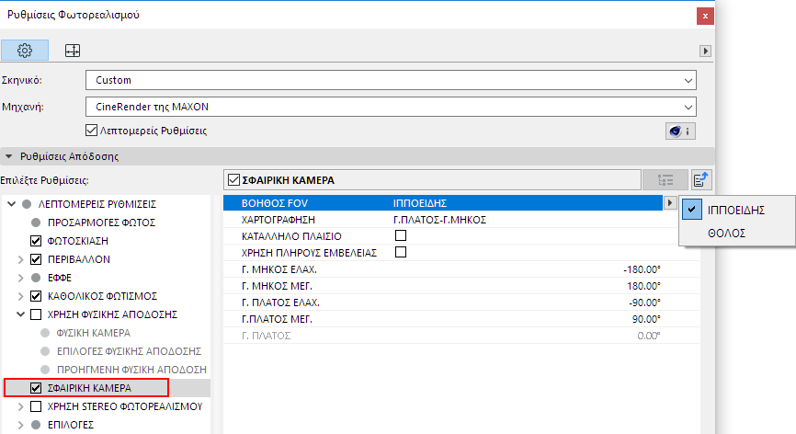Click the export settings icon button
The width and height of the screenshot is (796, 434).
pos(701,180)
